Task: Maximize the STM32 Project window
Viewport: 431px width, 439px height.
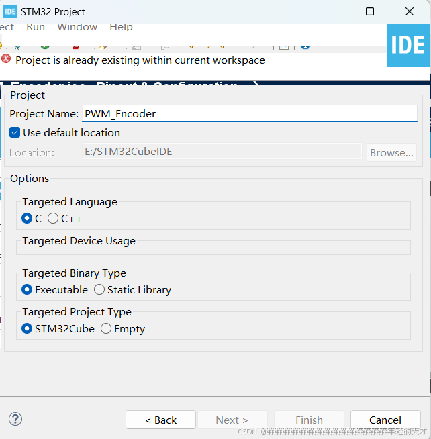Action: pos(370,11)
